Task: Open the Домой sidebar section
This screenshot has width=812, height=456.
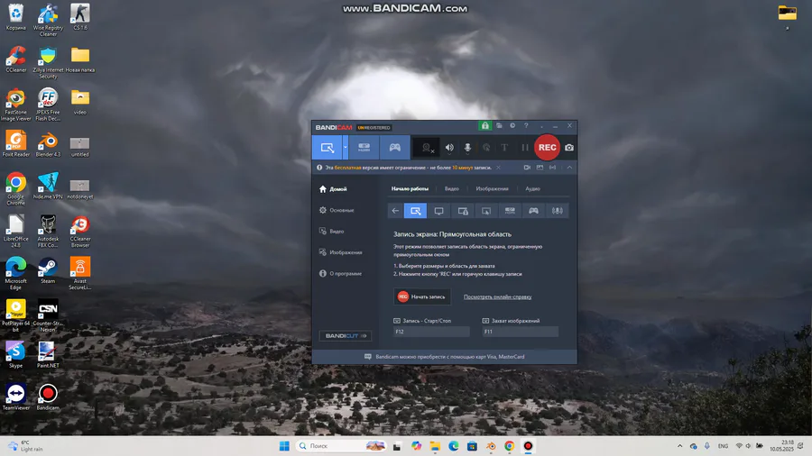Action: point(333,189)
